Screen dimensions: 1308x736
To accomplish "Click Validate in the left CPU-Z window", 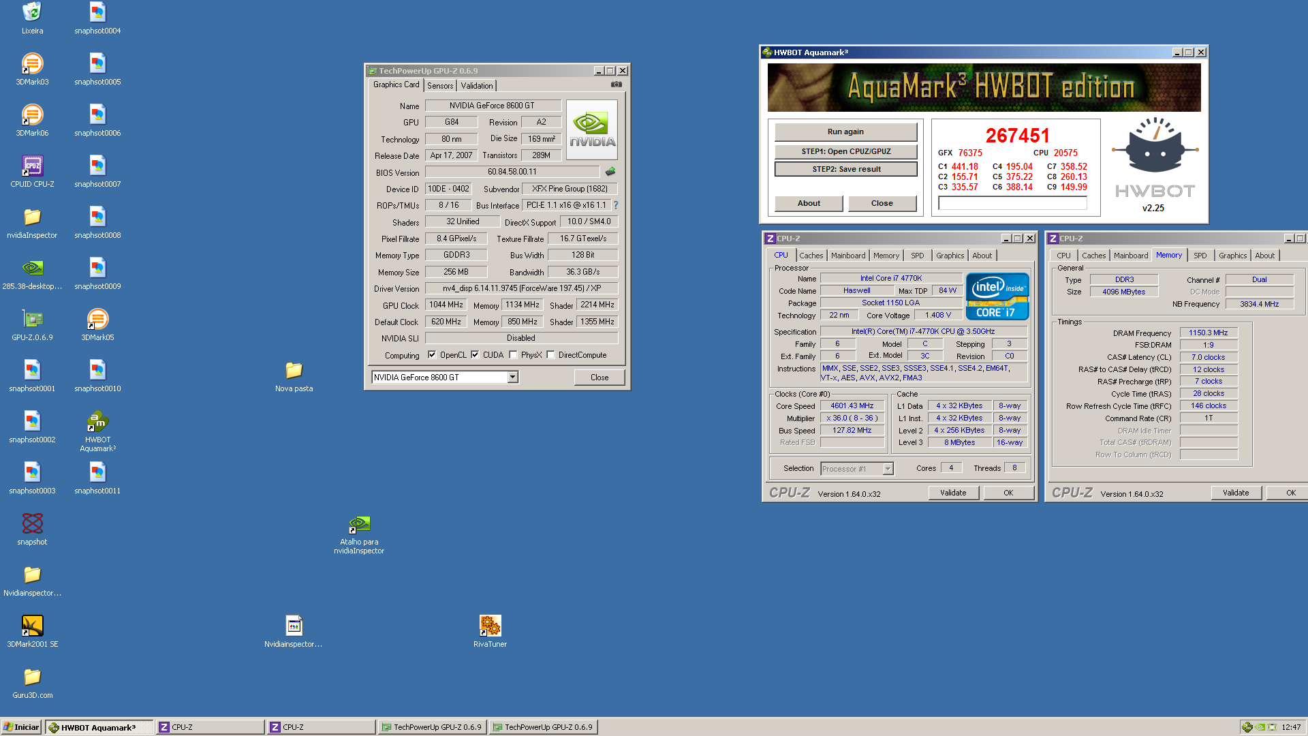I will pos(952,493).
